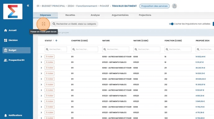Open the Budget section

pos(16,50)
